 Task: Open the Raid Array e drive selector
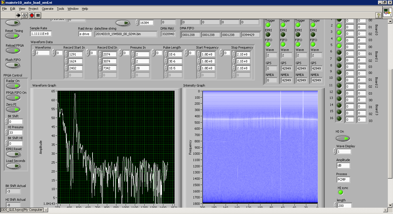pyautogui.click(x=85, y=34)
